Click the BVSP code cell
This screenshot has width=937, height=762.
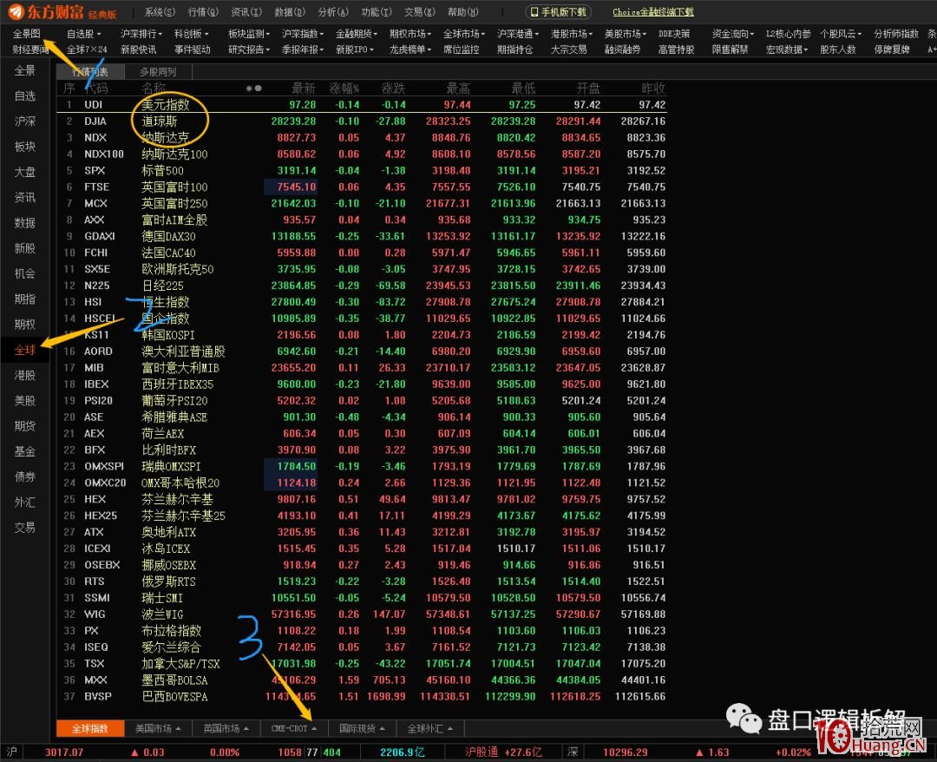click(x=98, y=696)
